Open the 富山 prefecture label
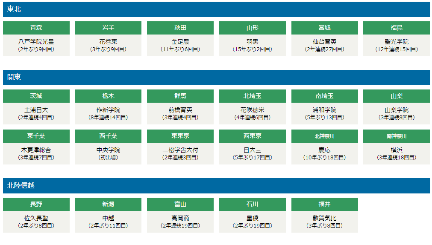Viewport: 432px width, 245px height. point(180,204)
